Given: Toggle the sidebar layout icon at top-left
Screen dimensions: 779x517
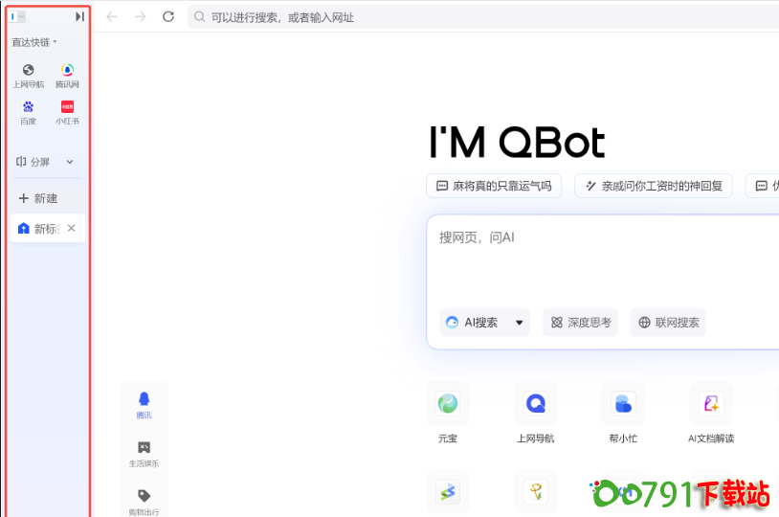Looking at the screenshot, I should (x=18, y=16).
